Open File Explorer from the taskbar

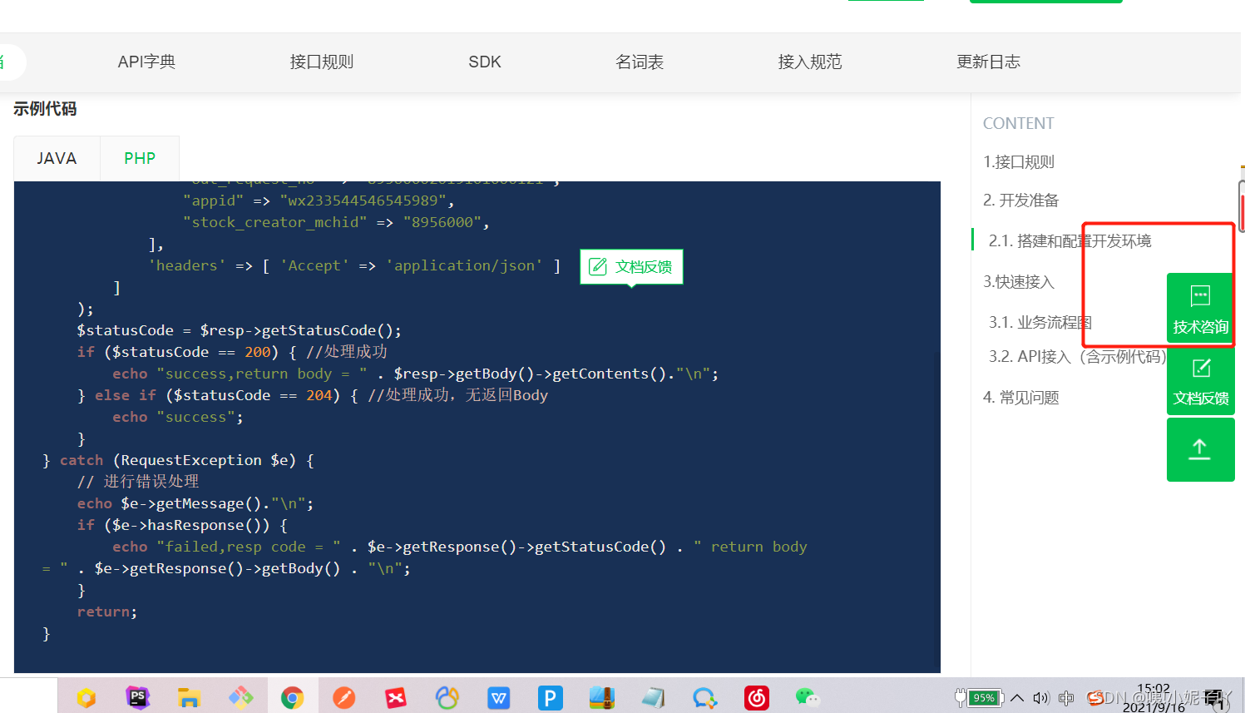190,697
